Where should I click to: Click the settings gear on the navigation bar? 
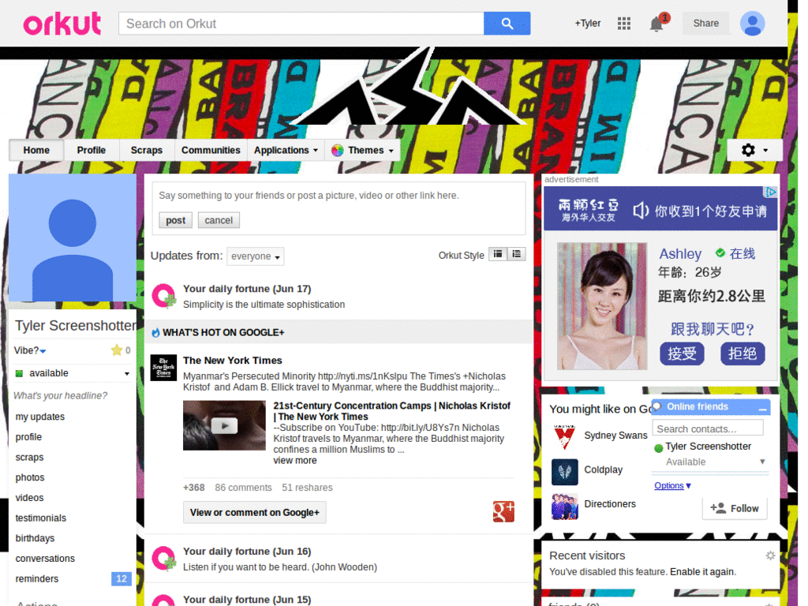point(748,150)
